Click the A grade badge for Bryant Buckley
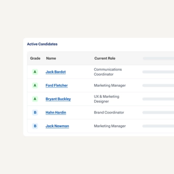Viewport: 174px width, 174px height. (x=35, y=99)
